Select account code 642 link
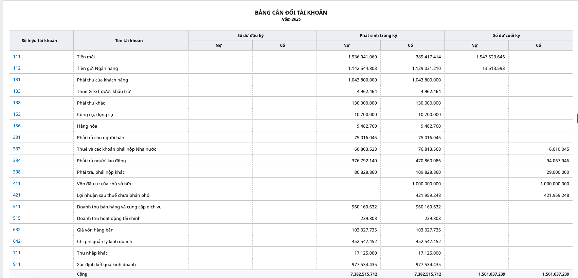 pyautogui.click(x=17, y=241)
